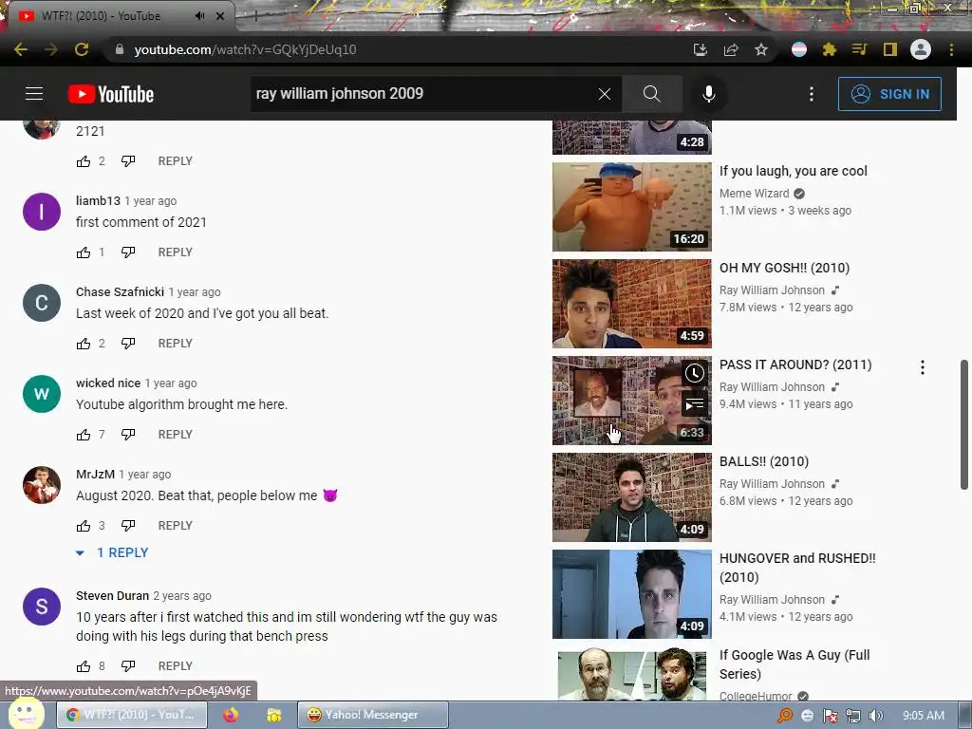This screenshot has width=972, height=729.
Task: Open the YouTube hamburger guide menu
Action: click(x=34, y=94)
